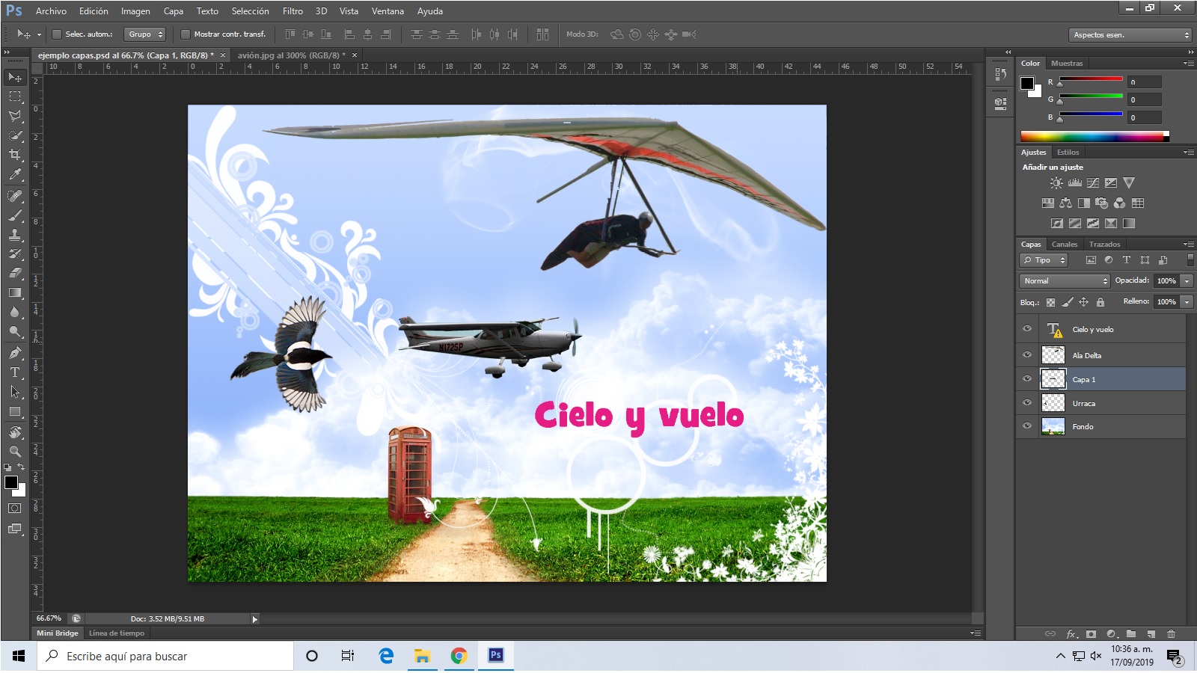The image size is (1197, 673).
Task: Check Mostrar contr. transf. option
Action: click(x=186, y=34)
